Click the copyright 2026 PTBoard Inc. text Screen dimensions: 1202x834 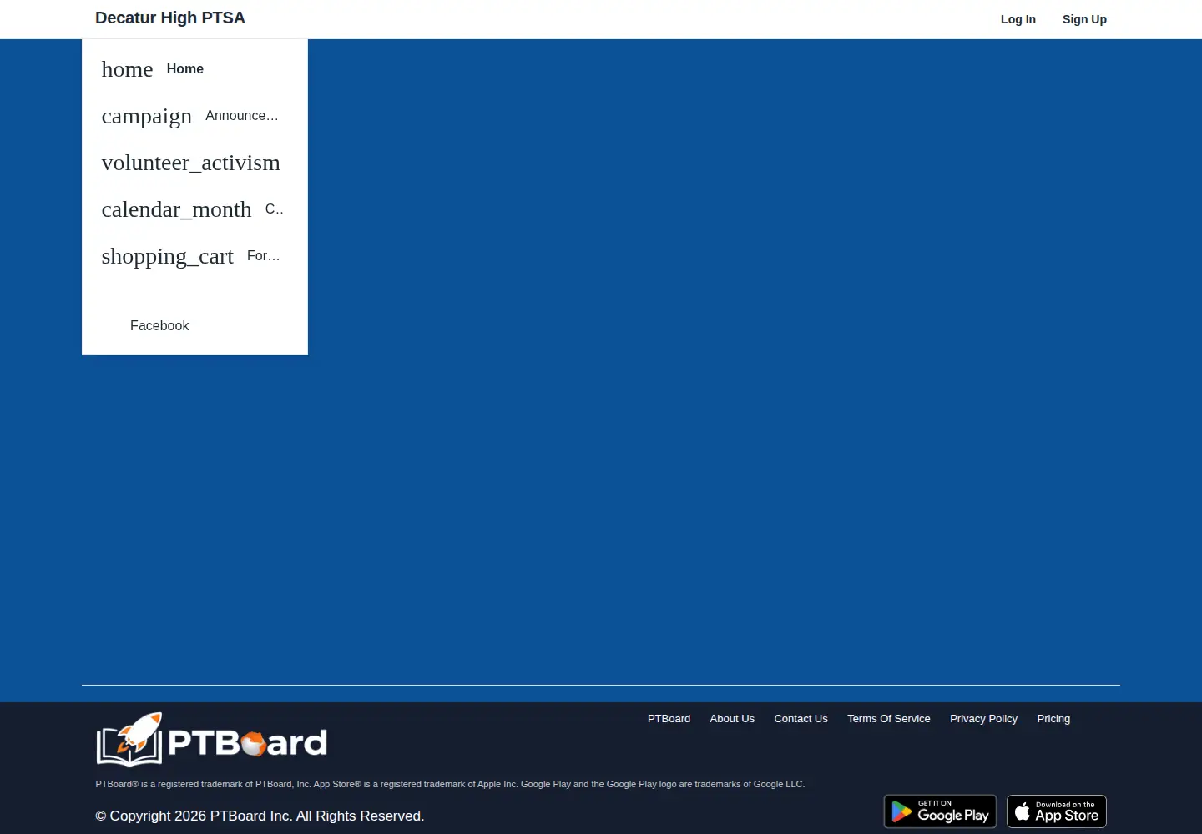[260, 816]
